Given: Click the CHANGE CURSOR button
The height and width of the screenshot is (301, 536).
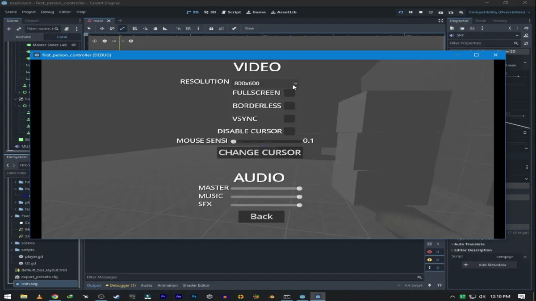Looking at the screenshot, I should click(260, 153).
